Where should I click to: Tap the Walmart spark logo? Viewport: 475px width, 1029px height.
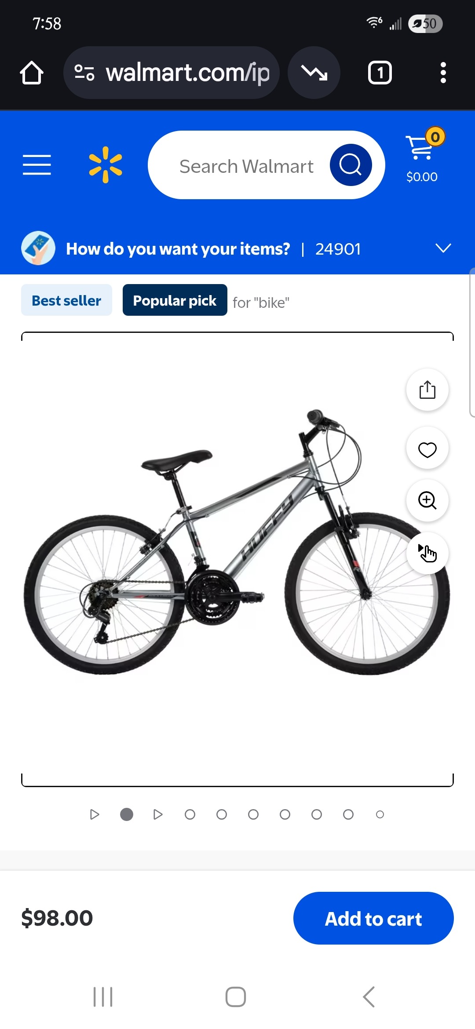pos(106,165)
